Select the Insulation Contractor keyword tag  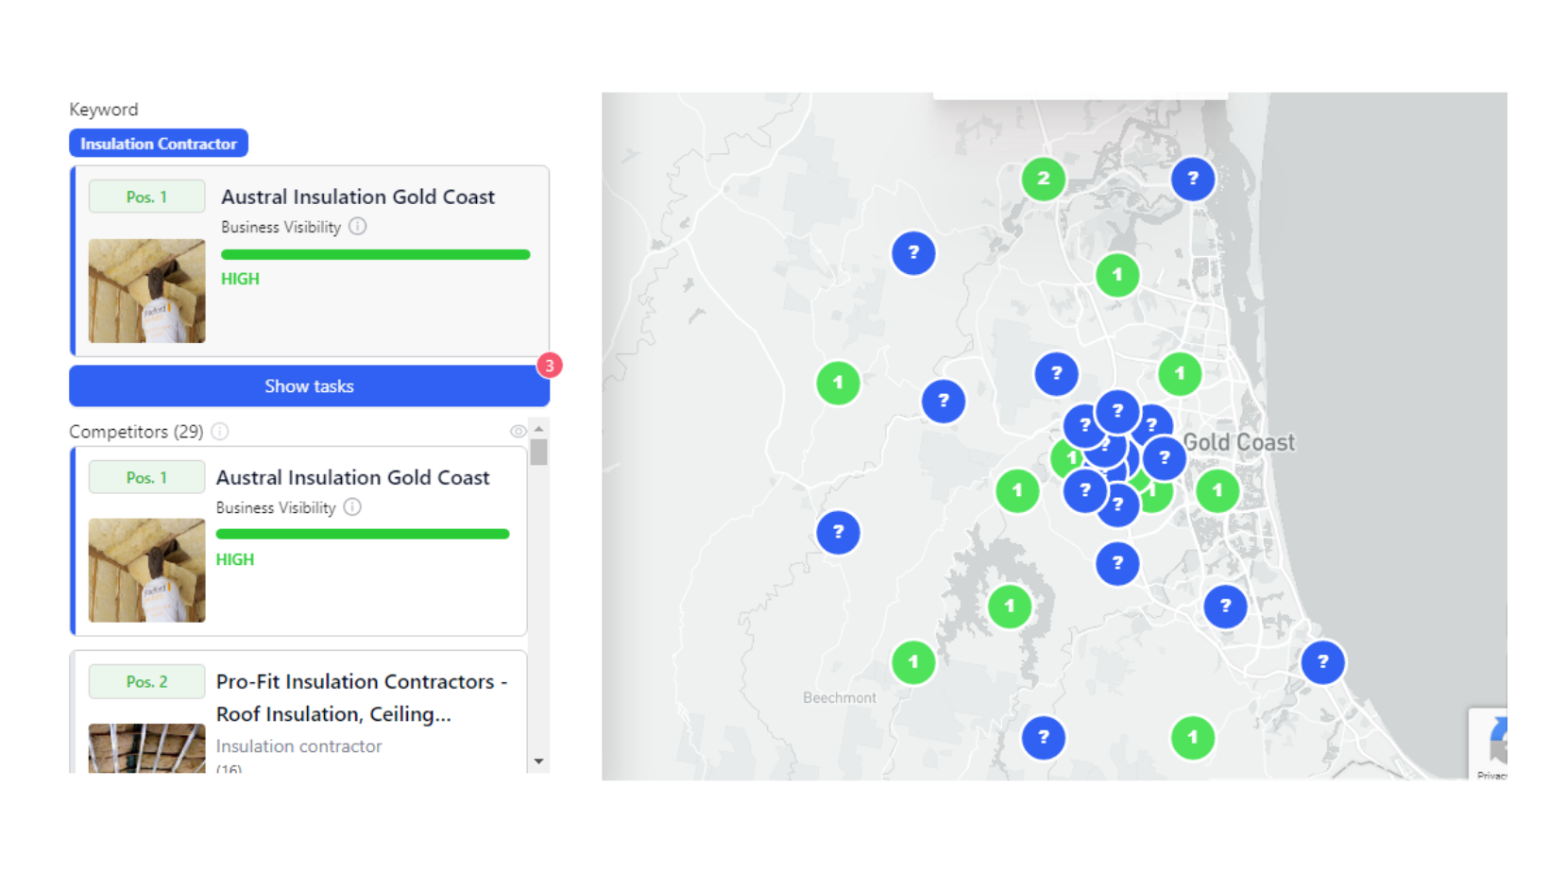tap(159, 144)
